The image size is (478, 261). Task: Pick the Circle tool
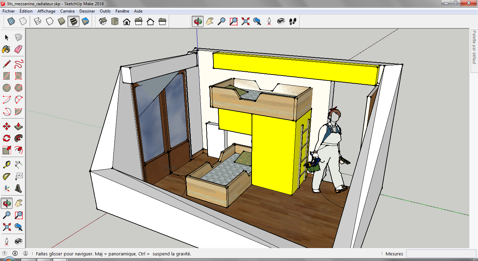pyautogui.click(x=7, y=88)
